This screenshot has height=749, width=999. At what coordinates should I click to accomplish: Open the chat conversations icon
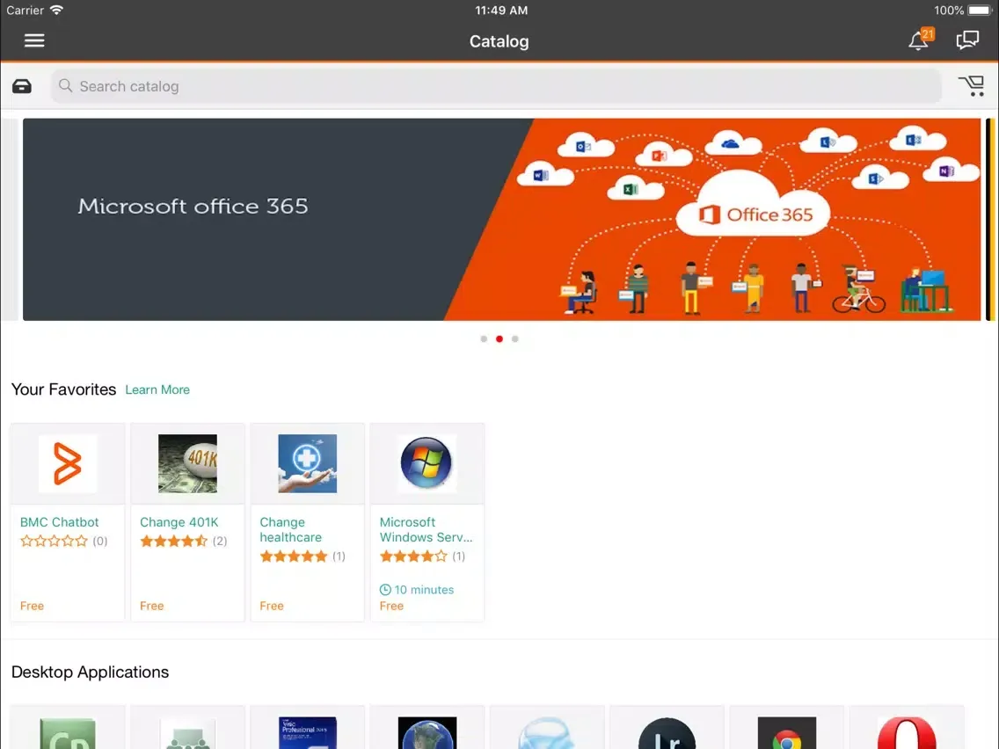[967, 40]
